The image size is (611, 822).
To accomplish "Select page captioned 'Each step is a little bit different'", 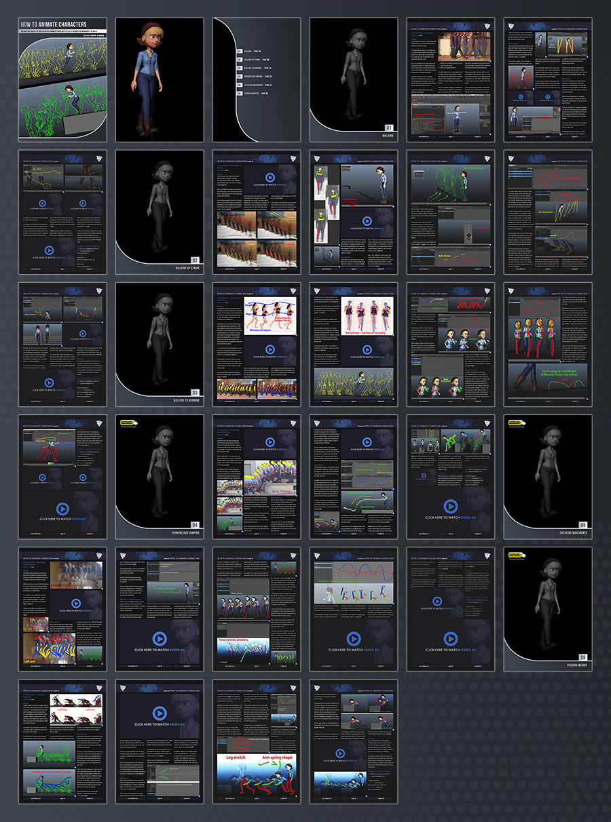I will point(548,344).
